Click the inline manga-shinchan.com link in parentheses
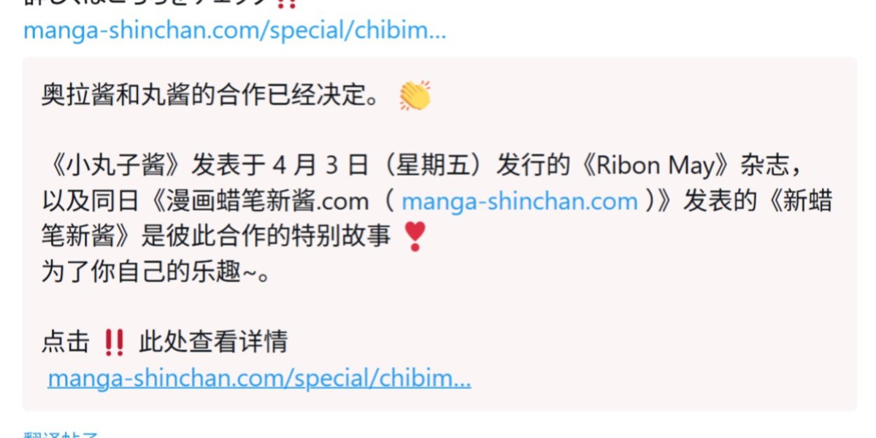876x438 pixels. coord(519,201)
